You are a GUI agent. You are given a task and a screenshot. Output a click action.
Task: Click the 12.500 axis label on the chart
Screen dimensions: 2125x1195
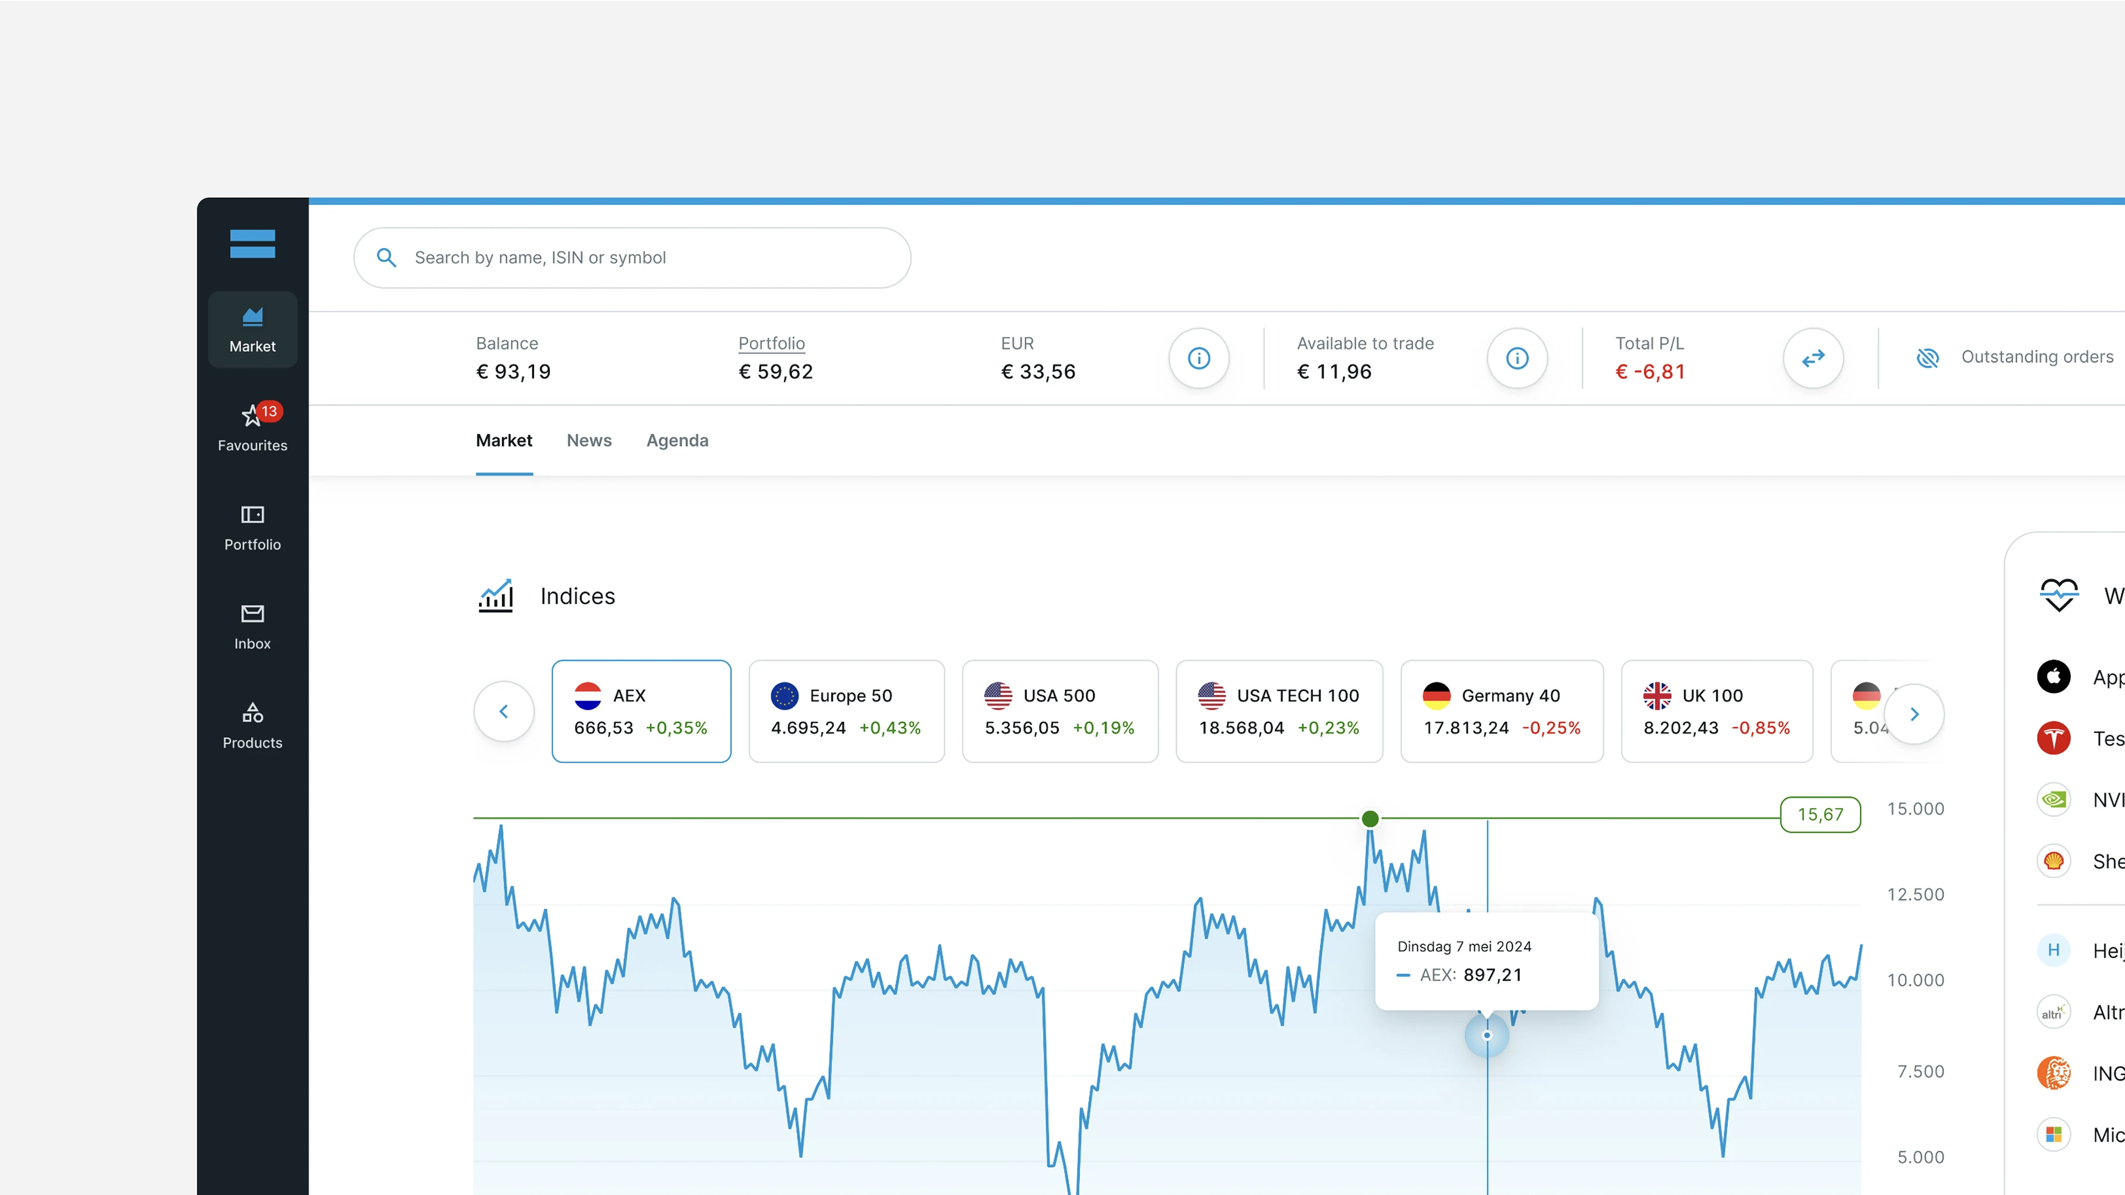tap(1915, 894)
